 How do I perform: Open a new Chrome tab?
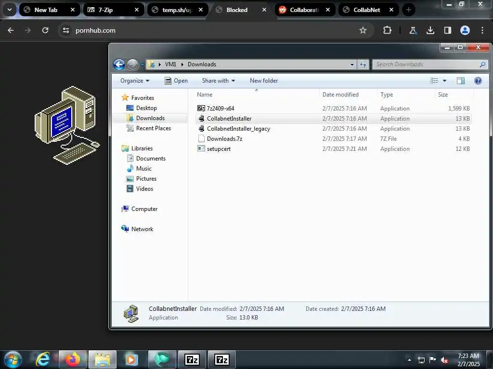pyautogui.click(x=408, y=10)
